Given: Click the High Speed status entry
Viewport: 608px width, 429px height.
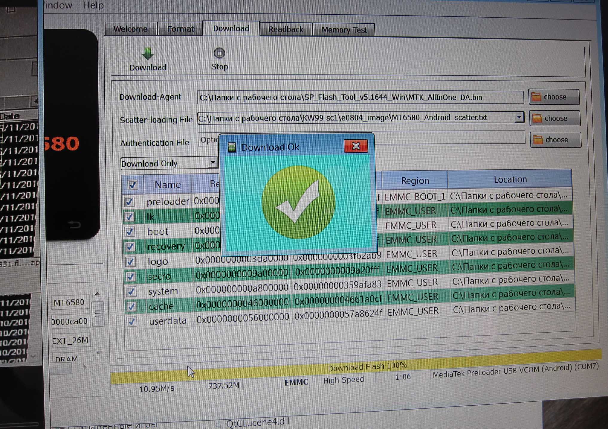Looking at the screenshot, I should [x=343, y=380].
